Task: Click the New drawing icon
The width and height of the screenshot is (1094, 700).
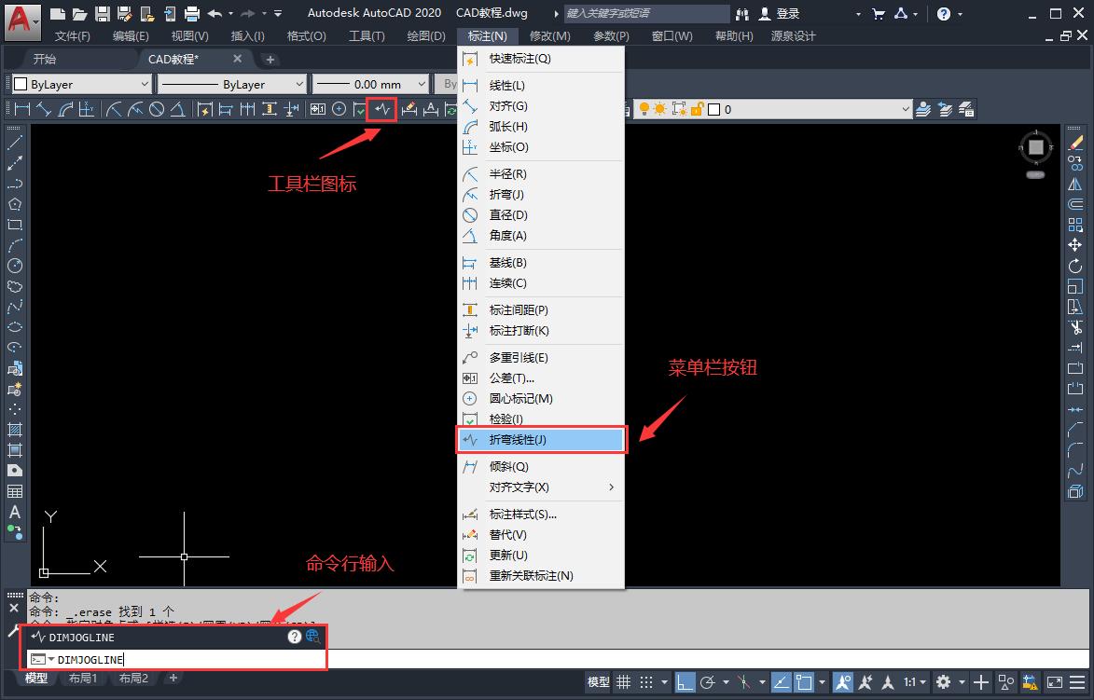Action: click(59, 13)
